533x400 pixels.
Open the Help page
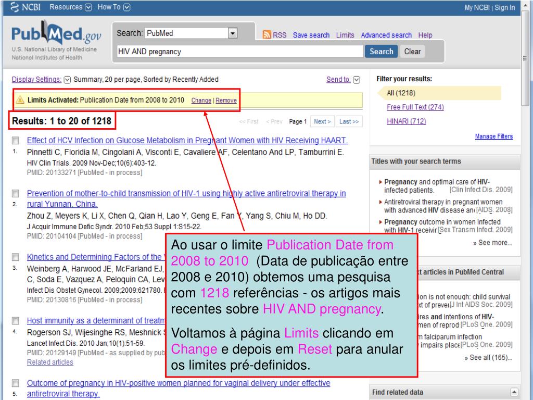[425, 35]
